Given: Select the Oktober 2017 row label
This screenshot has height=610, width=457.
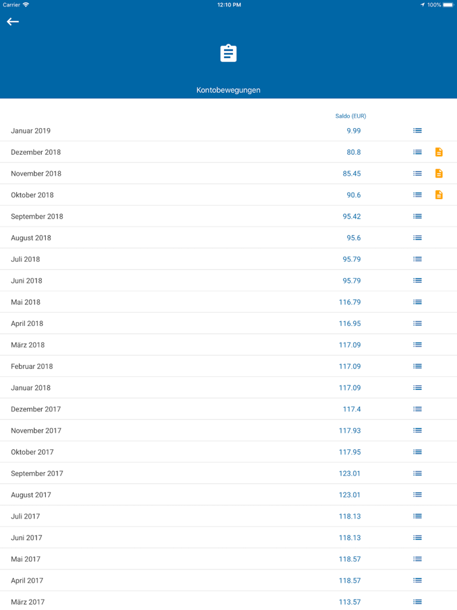Looking at the screenshot, I should pos(32,452).
